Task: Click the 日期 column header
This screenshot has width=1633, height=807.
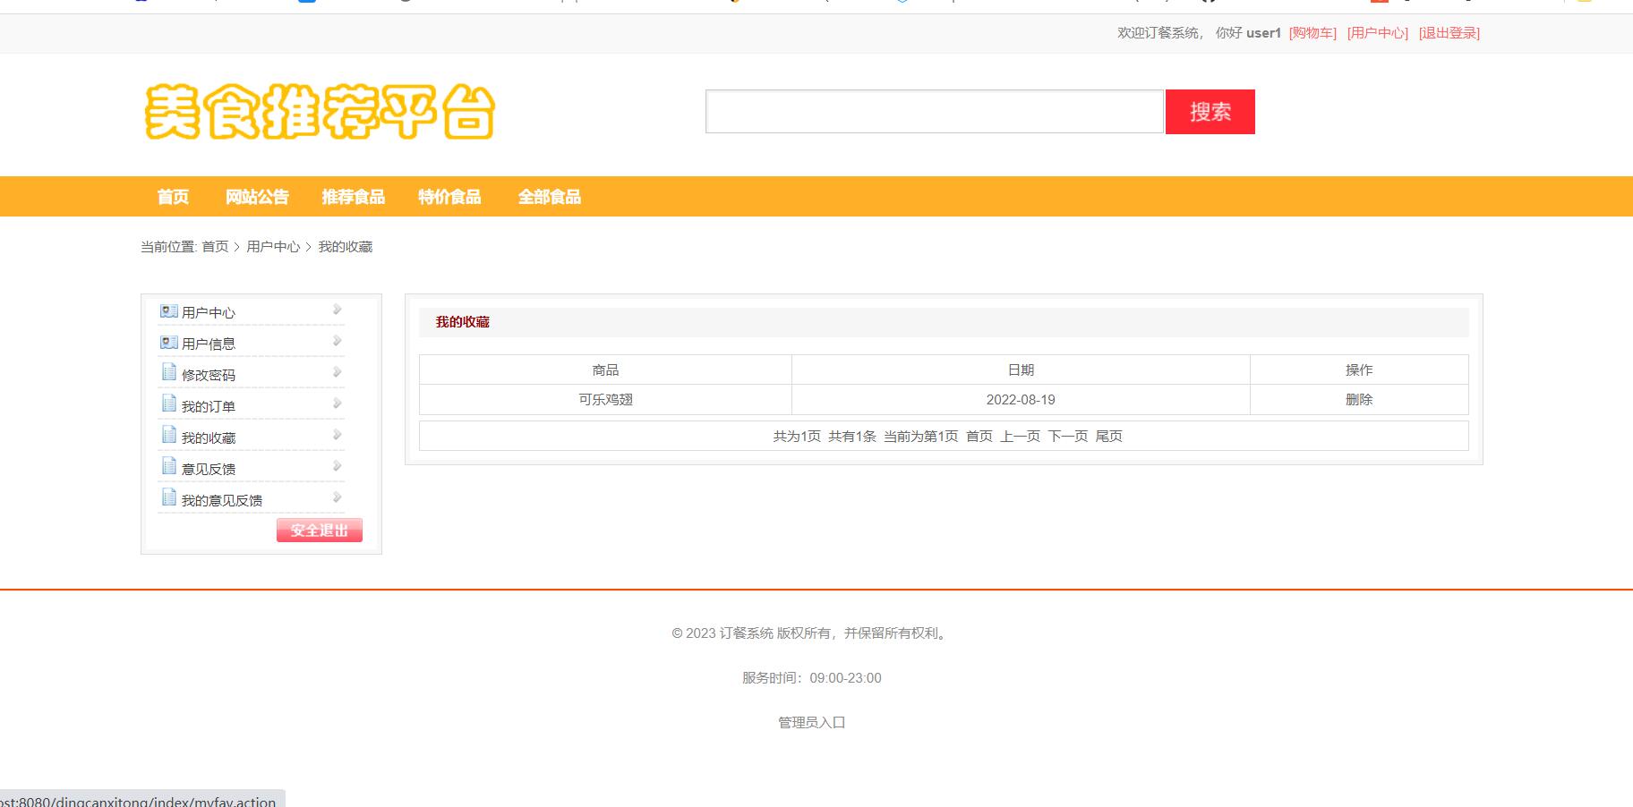Action: (x=1021, y=370)
